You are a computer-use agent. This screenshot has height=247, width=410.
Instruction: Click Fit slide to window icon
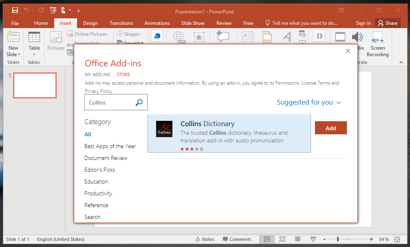tap(398, 239)
